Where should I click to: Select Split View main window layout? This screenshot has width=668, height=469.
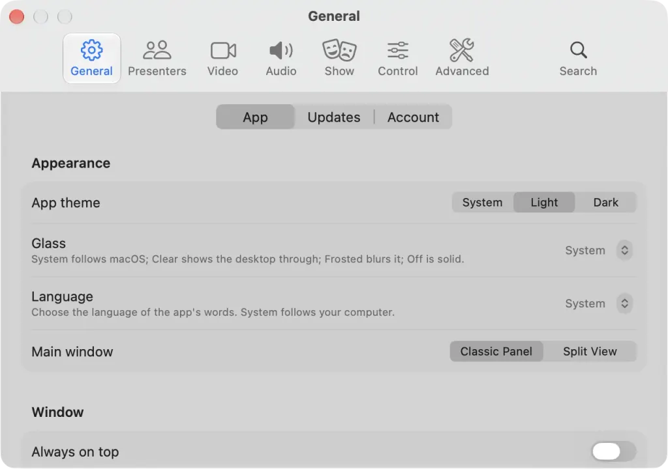tap(590, 352)
